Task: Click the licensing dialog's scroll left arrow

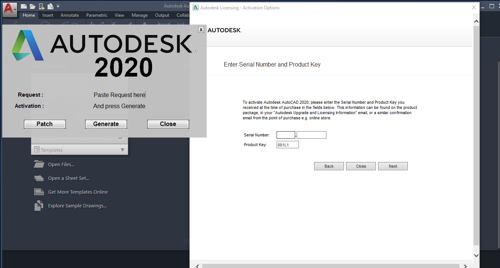Action: (x=197, y=266)
